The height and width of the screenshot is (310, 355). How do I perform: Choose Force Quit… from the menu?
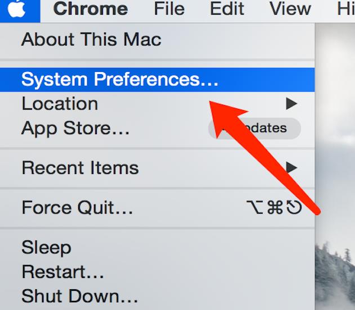click(x=77, y=208)
